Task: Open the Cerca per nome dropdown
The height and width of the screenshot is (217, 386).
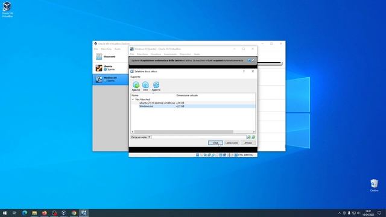Action: 141,137
